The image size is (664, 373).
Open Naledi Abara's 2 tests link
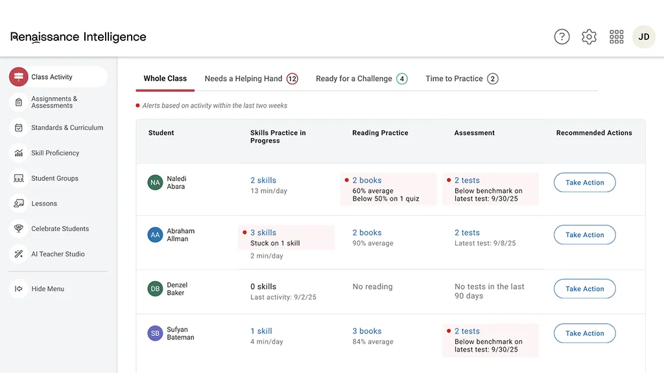[x=467, y=180]
